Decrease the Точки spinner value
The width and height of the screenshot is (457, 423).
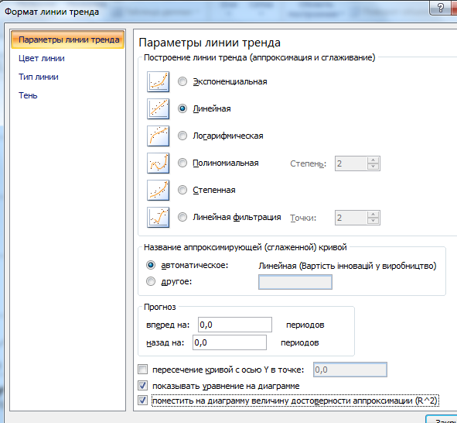pyautogui.click(x=373, y=221)
